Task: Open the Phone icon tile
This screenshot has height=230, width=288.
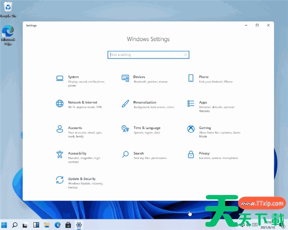Action: pyautogui.click(x=191, y=78)
